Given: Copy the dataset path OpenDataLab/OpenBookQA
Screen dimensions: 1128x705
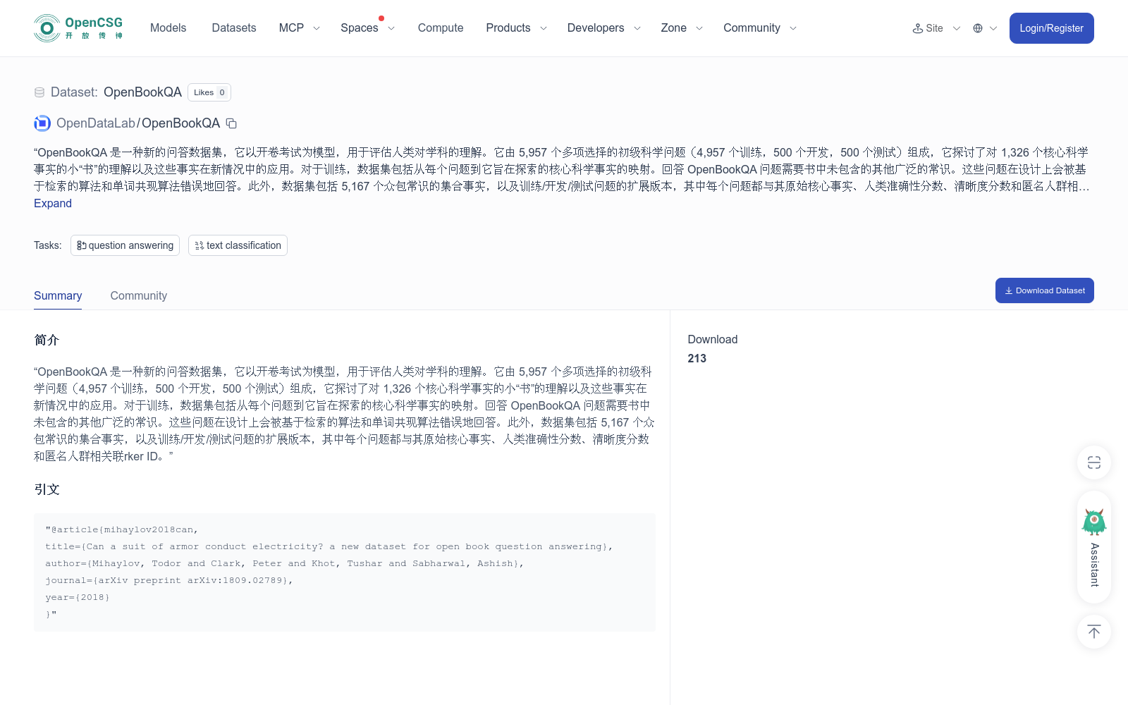Looking at the screenshot, I should (x=231, y=123).
